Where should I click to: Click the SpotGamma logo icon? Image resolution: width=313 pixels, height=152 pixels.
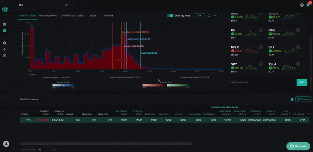pos(5,10)
